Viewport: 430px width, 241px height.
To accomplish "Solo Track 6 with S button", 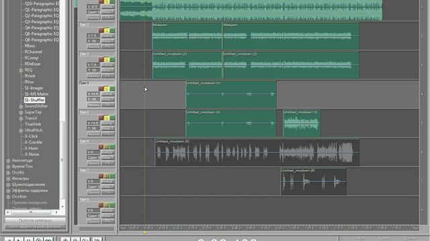I will [x=107, y=147].
